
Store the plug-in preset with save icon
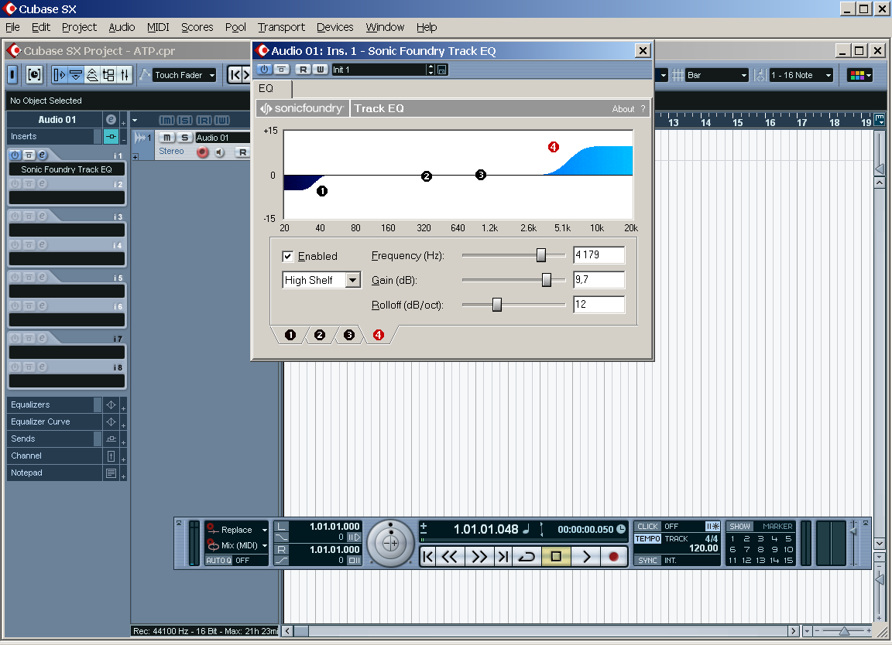[442, 70]
